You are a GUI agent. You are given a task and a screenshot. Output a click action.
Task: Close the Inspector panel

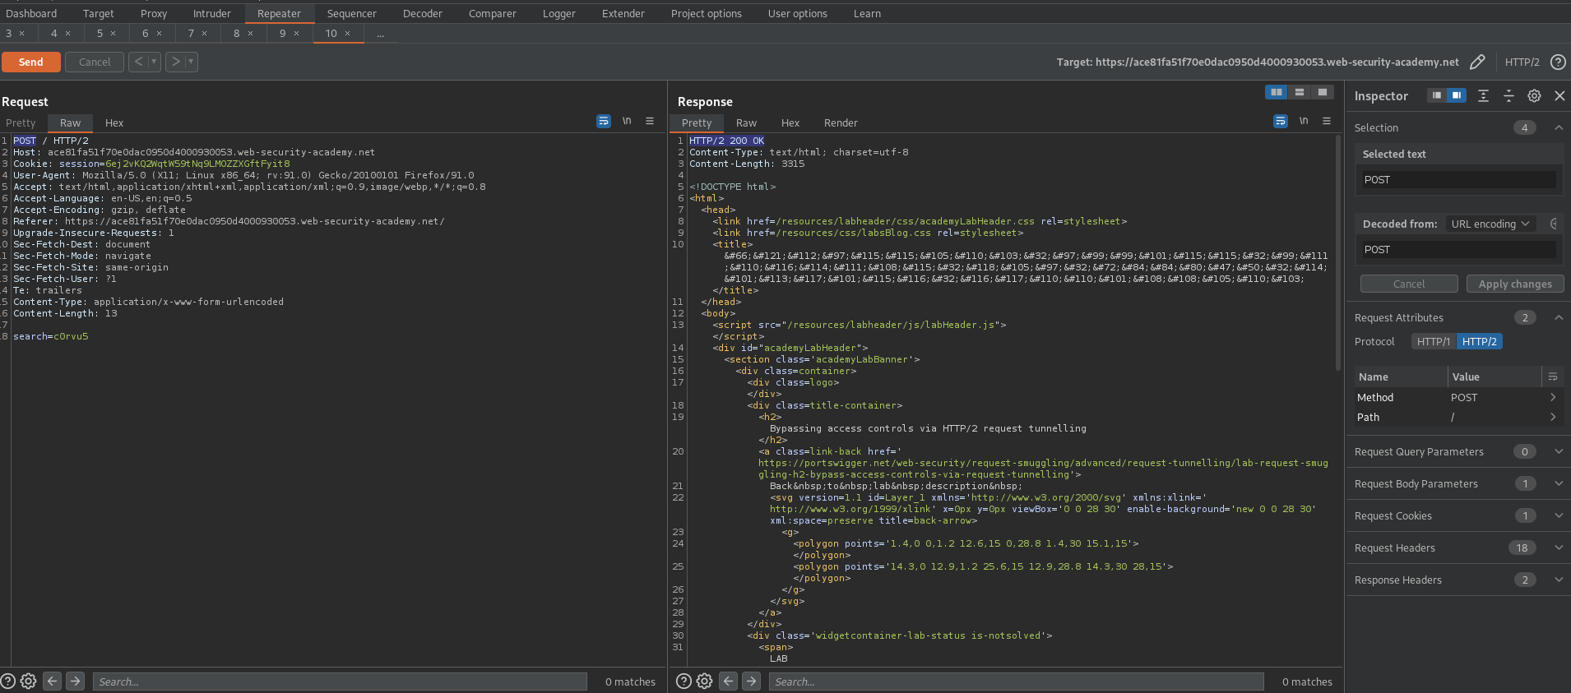[1559, 96]
